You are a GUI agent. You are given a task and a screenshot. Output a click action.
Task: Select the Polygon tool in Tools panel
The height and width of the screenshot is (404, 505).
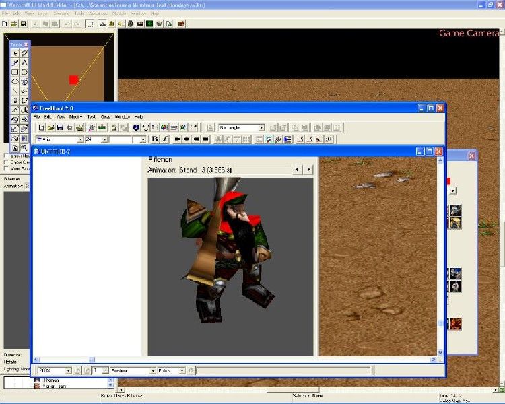[x=24, y=72]
